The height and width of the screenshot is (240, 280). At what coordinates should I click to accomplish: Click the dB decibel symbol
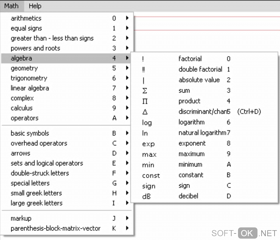coord(146,196)
